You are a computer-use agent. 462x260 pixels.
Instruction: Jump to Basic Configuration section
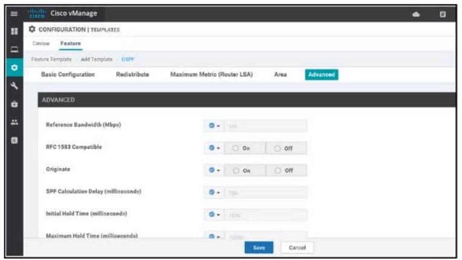(68, 74)
